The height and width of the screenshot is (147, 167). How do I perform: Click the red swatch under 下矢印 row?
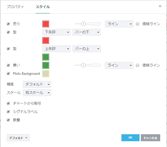46,40
